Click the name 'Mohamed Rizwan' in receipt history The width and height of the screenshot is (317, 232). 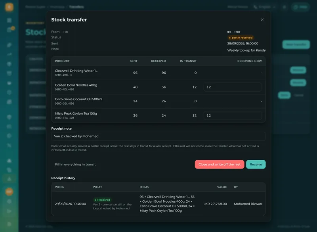248,204
